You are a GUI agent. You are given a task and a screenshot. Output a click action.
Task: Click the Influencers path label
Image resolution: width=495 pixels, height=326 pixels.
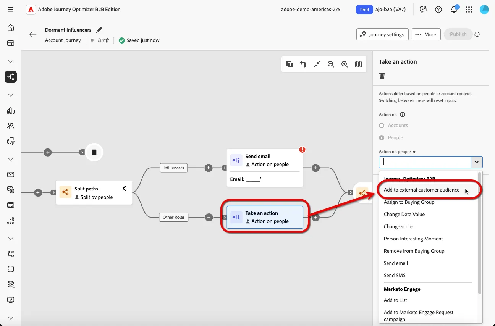tap(173, 168)
